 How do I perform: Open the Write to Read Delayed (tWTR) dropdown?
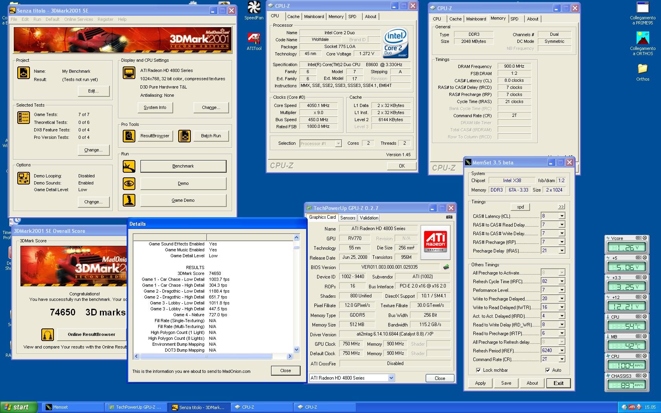[562, 307]
